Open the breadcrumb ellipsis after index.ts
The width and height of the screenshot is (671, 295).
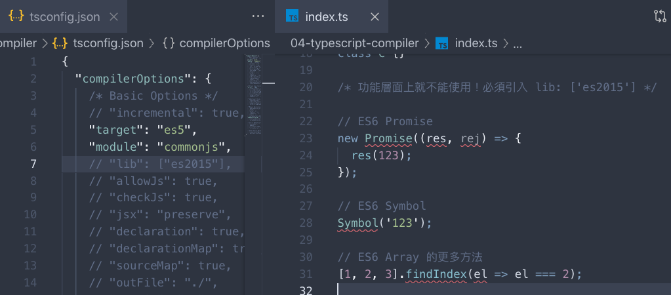click(x=518, y=44)
